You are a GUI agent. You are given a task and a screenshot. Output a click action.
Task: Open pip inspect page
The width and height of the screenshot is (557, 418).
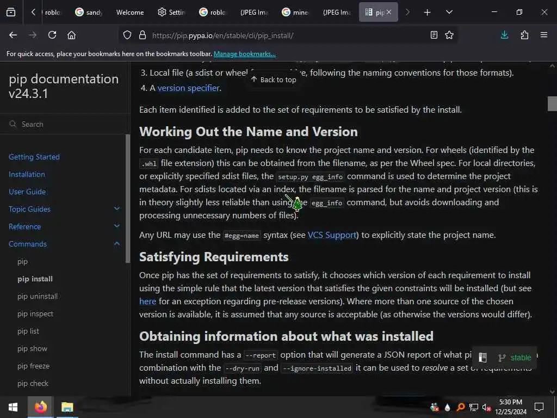point(35,313)
